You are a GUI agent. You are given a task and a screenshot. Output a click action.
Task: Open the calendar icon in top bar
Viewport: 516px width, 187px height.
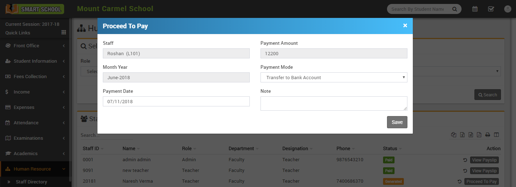[475, 9]
